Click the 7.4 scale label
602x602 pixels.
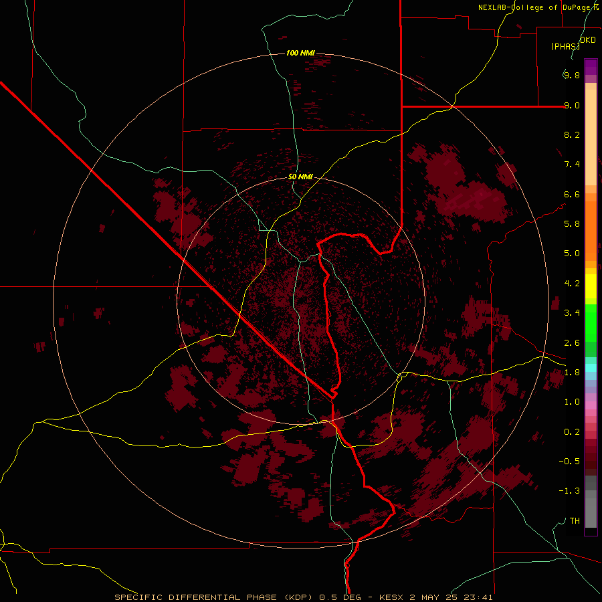coord(572,165)
